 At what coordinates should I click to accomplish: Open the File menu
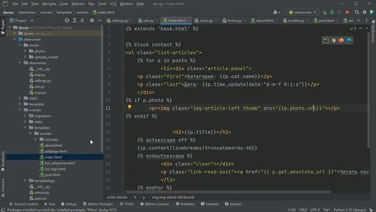point(15,4)
